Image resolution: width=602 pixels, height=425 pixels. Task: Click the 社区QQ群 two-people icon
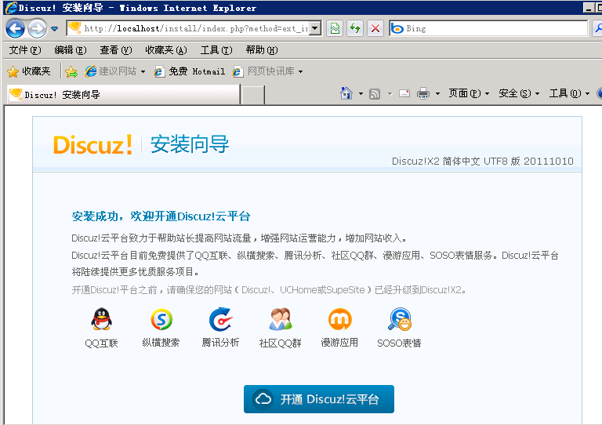click(281, 319)
